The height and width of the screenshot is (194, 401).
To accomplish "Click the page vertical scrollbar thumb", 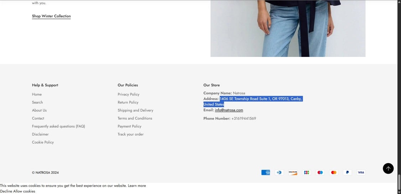I will pos(399,182).
